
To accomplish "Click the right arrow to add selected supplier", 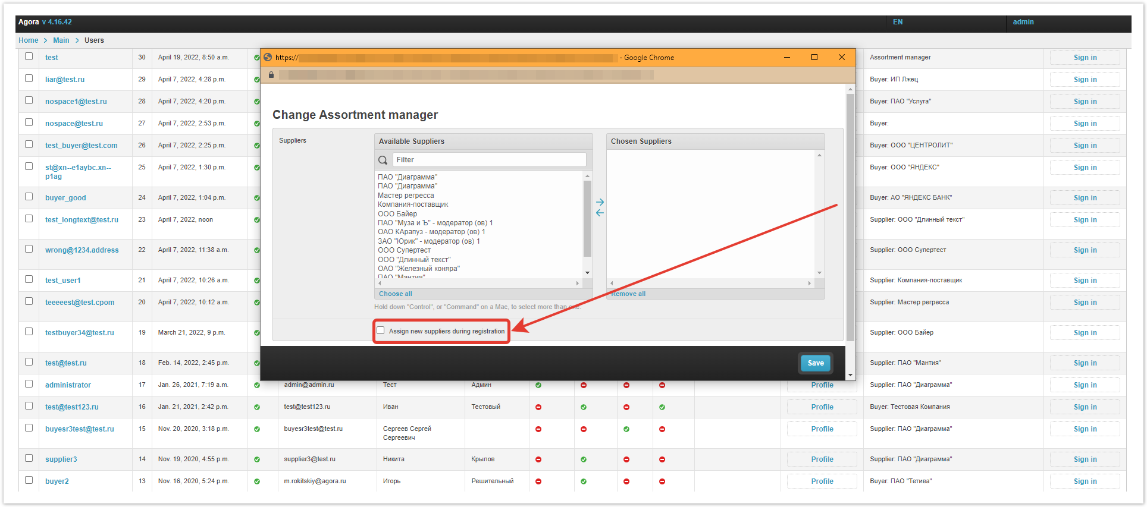I will pos(600,202).
